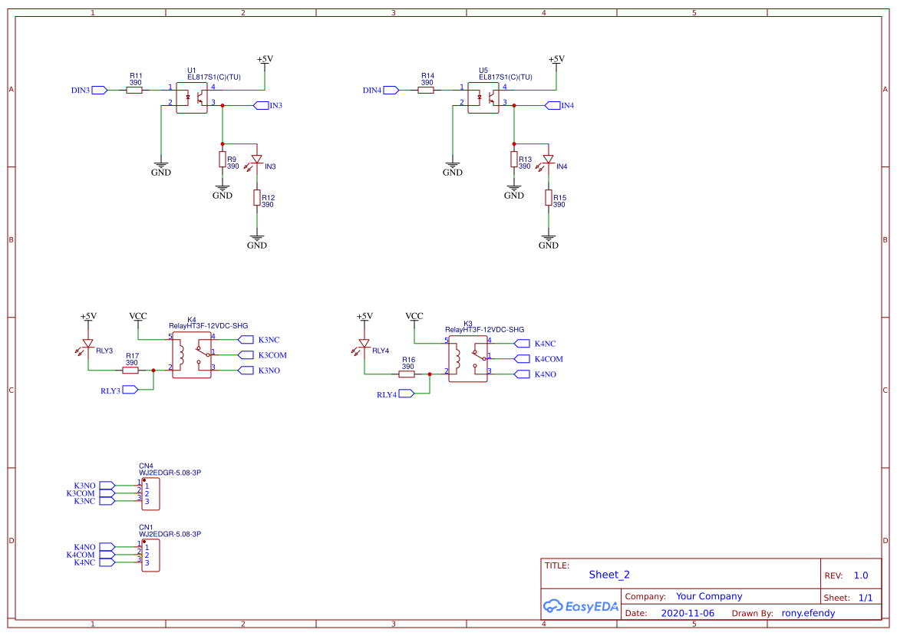Click the Sheet_2 title text
This screenshot has height=636, width=897.
click(608, 574)
